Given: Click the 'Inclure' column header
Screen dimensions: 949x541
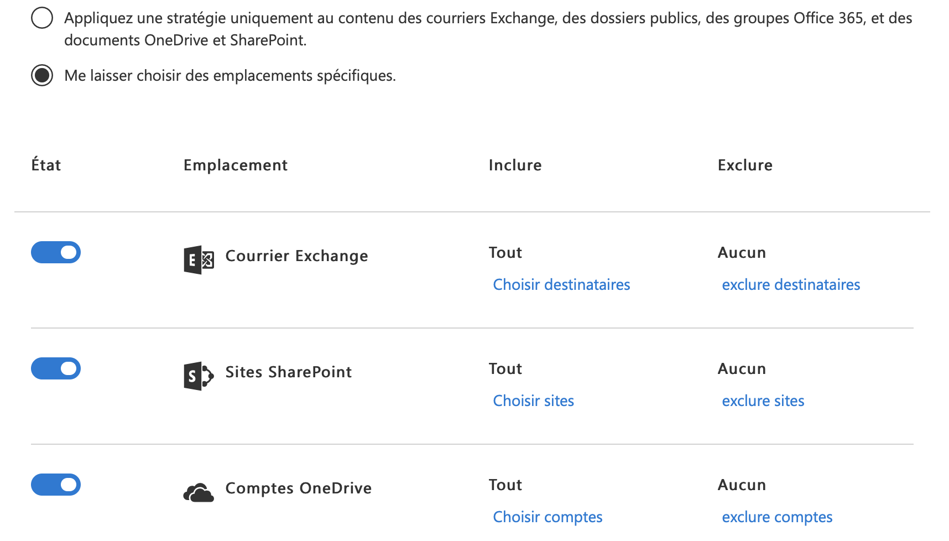Looking at the screenshot, I should 515,165.
